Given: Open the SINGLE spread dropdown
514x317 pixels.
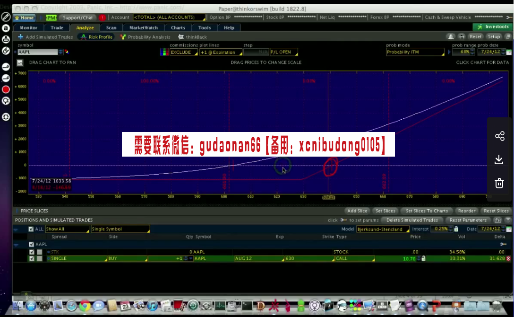Looking at the screenshot, I should click(x=79, y=259).
